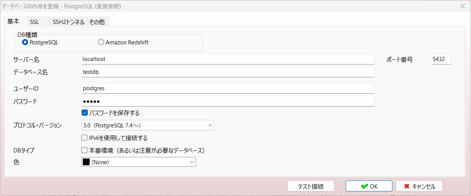Click the サーバー名 label text
Image resolution: width=471 pixels, height=196 pixels.
(x=26, y=60)
